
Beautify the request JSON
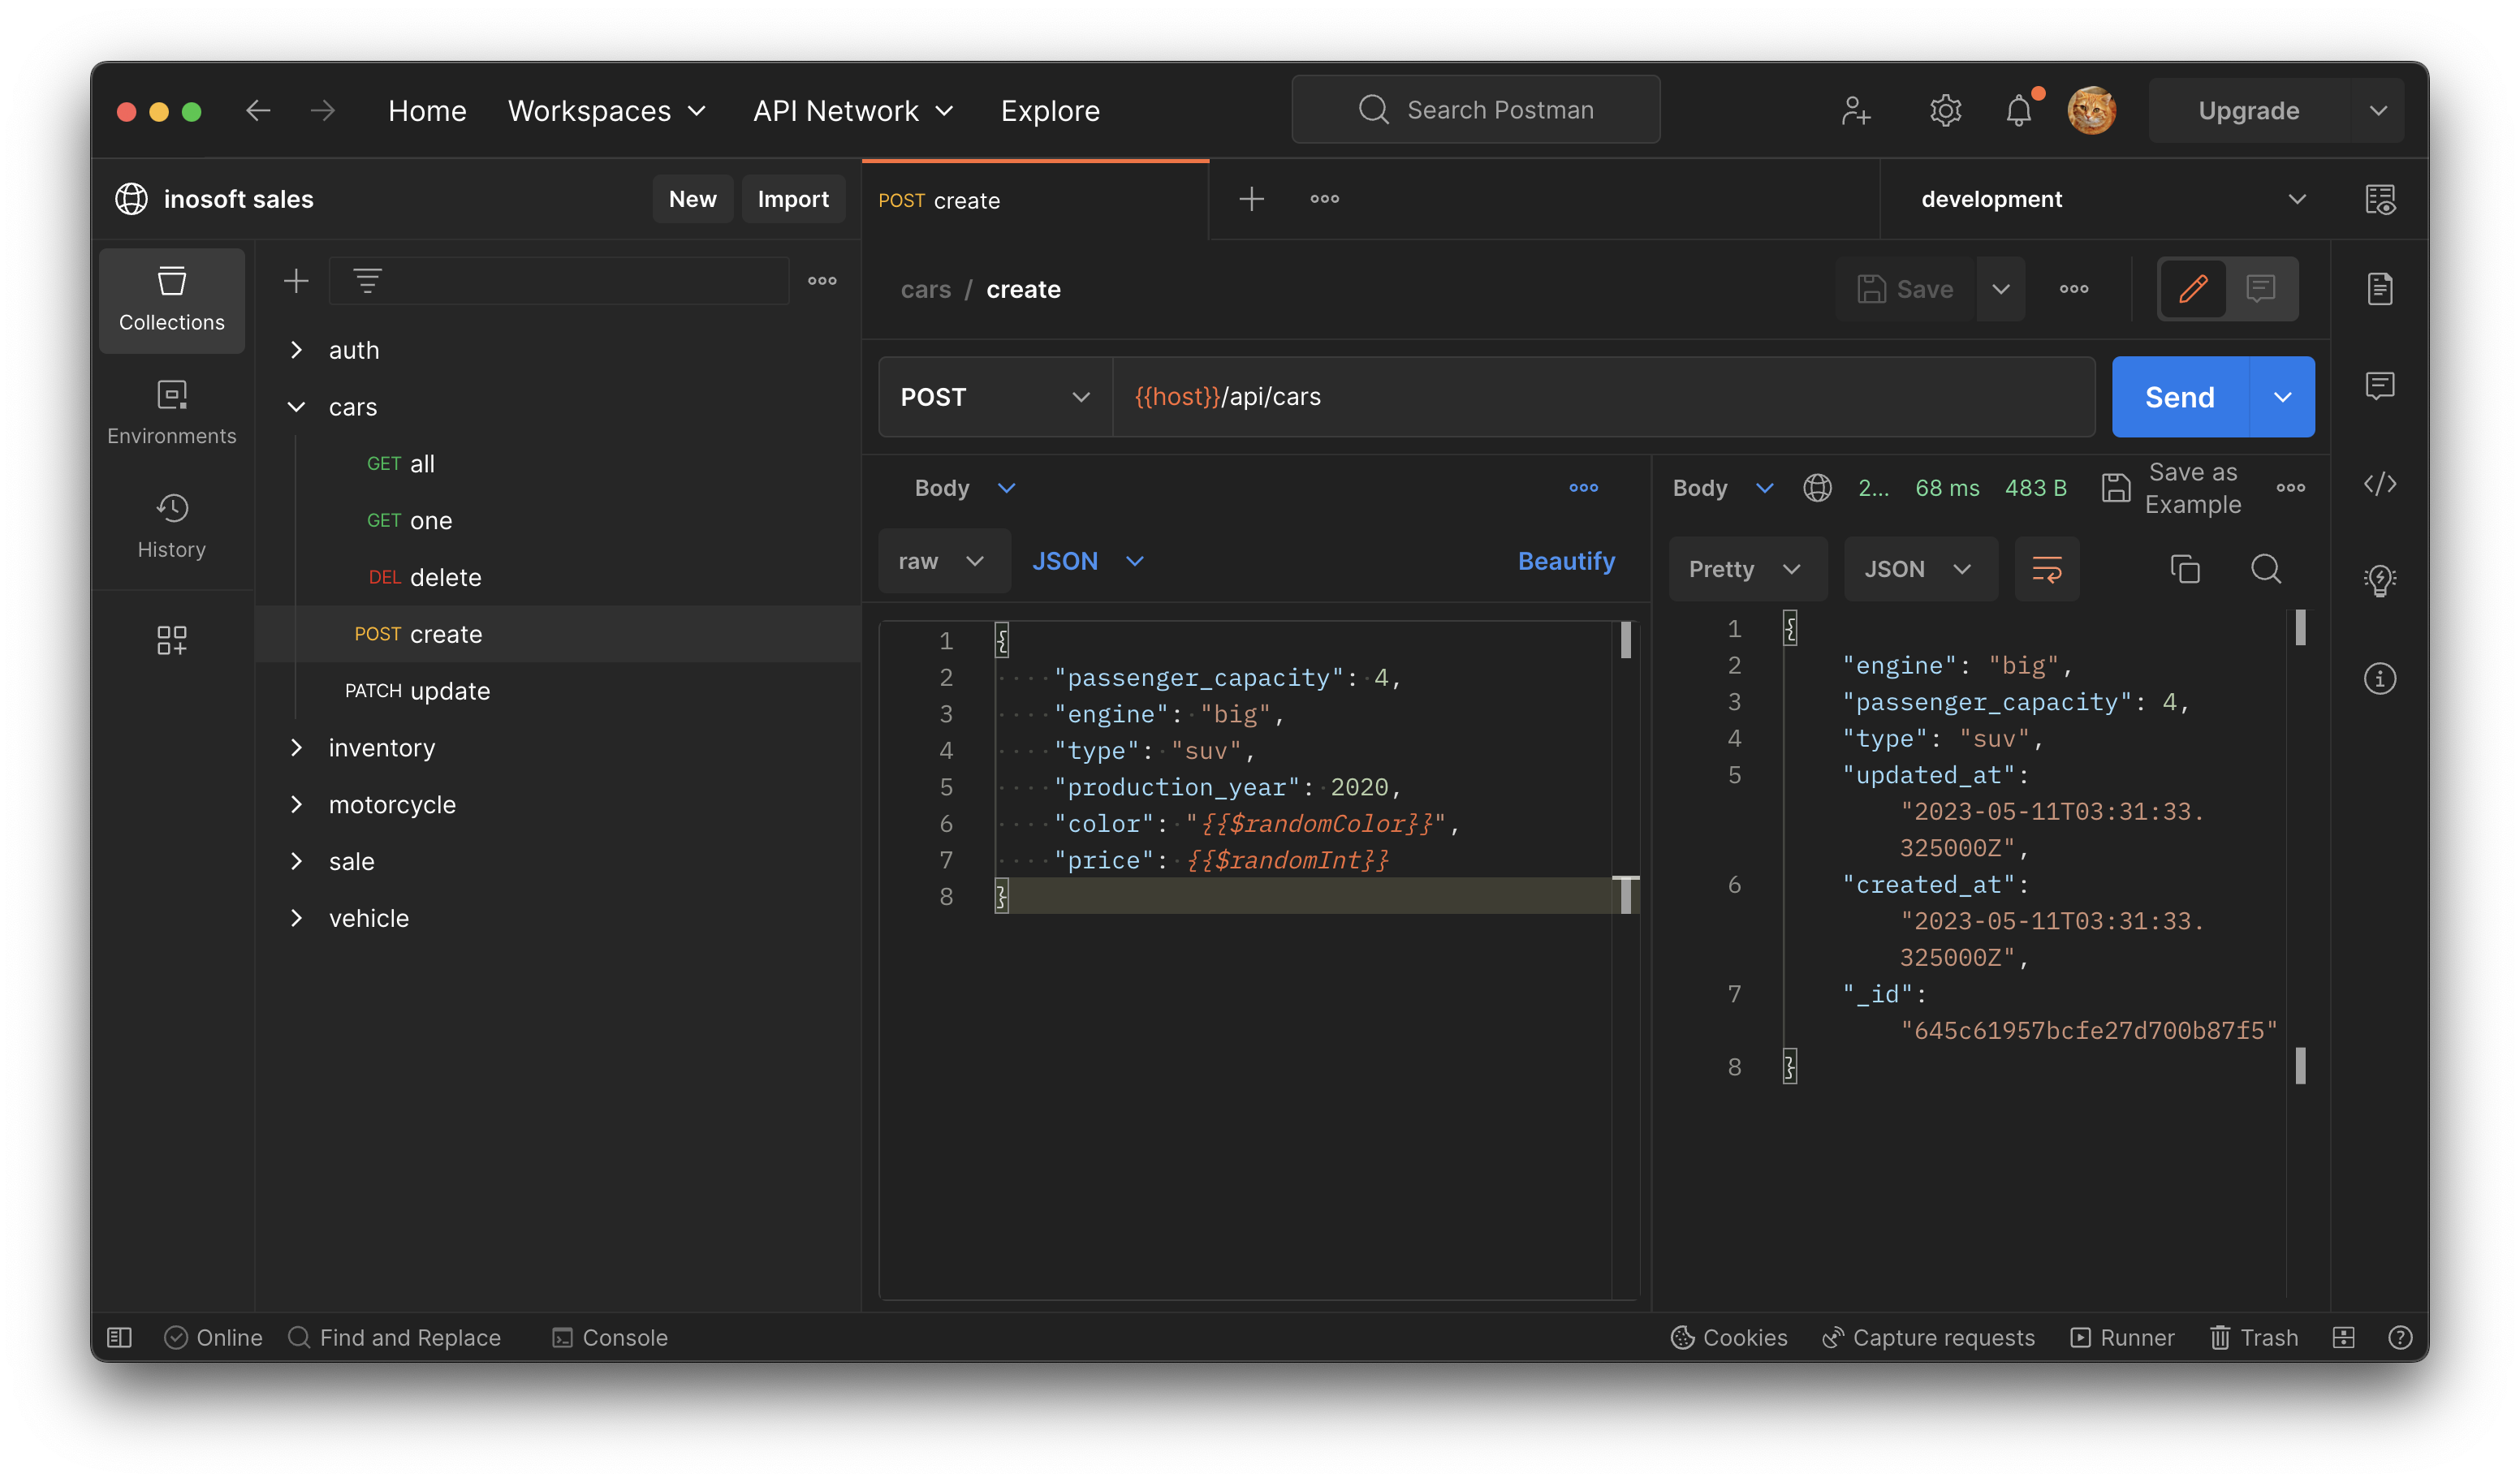tap(1566, 561)
